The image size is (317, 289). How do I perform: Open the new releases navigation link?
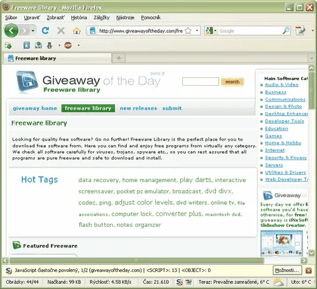pos(138,108)
